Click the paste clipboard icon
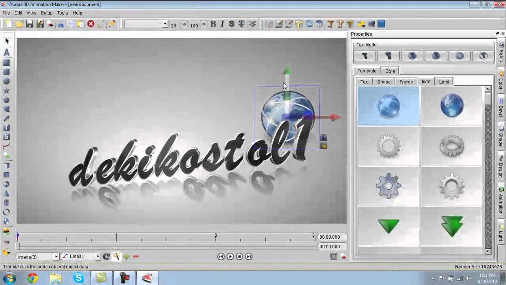The image size is (506, 285). [81, 24]
